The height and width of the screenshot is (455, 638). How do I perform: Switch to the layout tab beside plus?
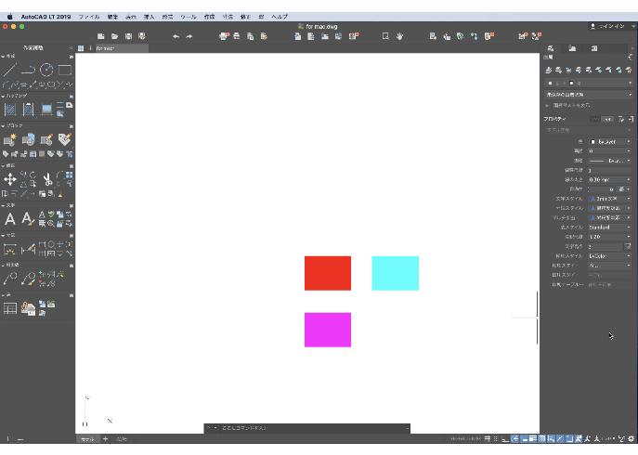coord(122,438)
